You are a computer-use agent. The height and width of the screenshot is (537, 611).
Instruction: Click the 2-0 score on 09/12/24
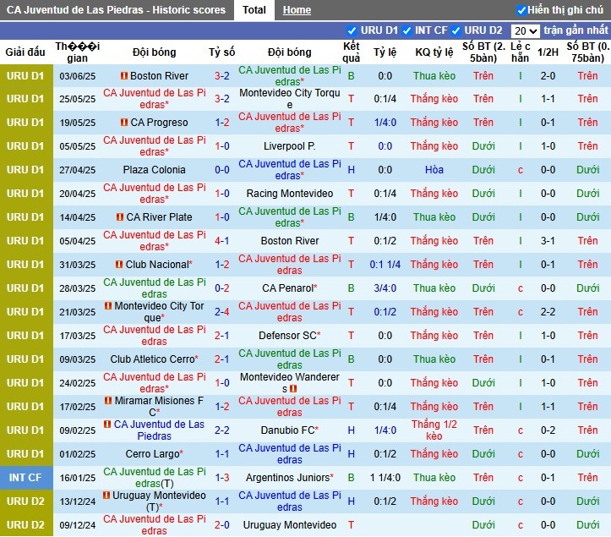221,525
